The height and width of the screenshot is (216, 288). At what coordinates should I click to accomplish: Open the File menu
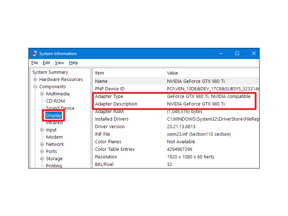coord(35,63)
